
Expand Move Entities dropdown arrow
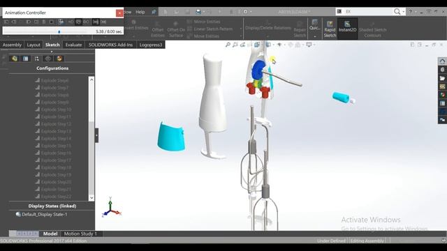coord(241,36)
